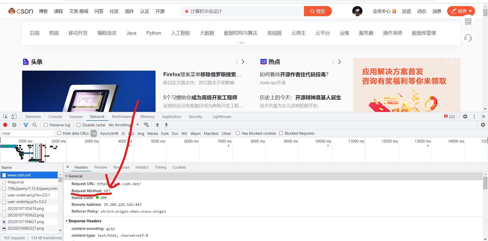Check Has blocked cookies

point(238,133)
